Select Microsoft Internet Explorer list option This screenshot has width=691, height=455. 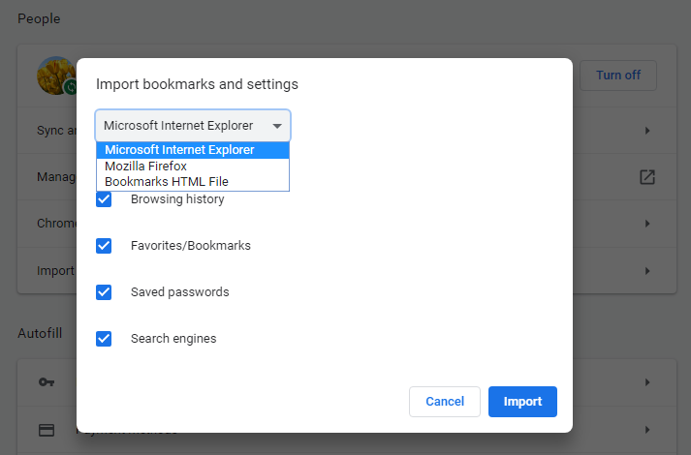179,150
